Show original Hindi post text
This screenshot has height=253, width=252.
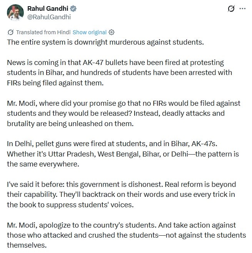[x=90, y=32]
